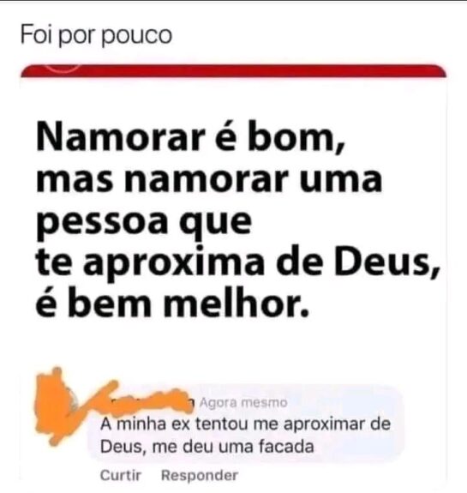Click the comment line Deus, me deu uma
467x493 pixels.
207,447
